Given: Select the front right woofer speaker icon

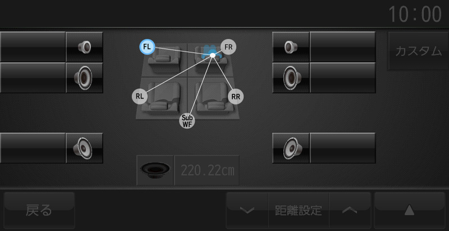Looking at the screenshot, I should (x=291, y=78).
